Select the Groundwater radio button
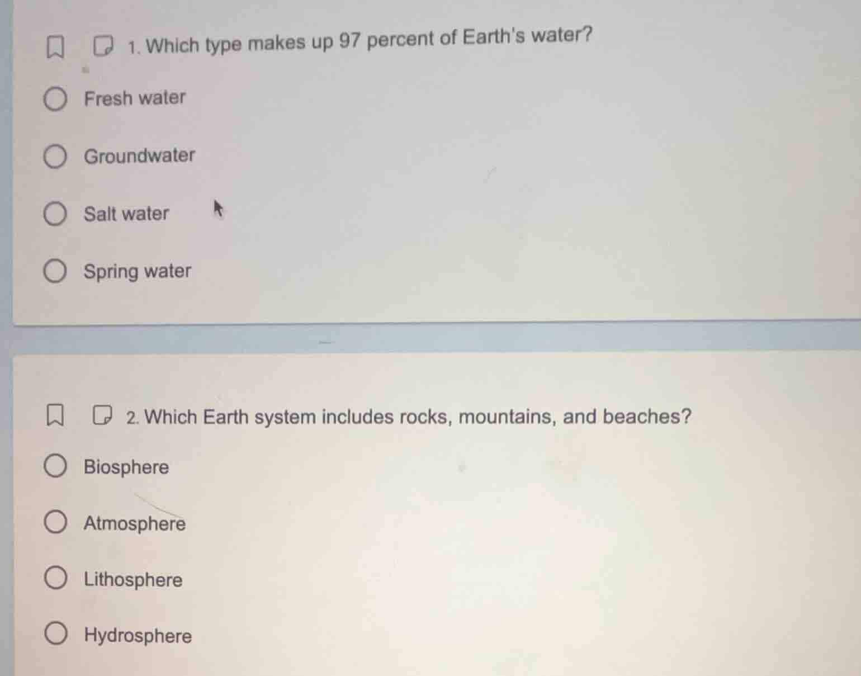This screenshot has width=861, height=676. click(55, 157)
